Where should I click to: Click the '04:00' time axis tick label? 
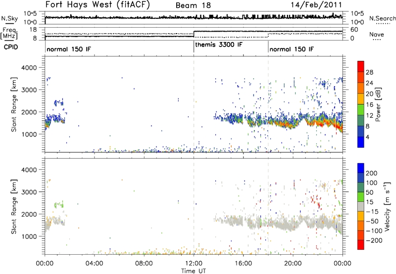[95, 264]
